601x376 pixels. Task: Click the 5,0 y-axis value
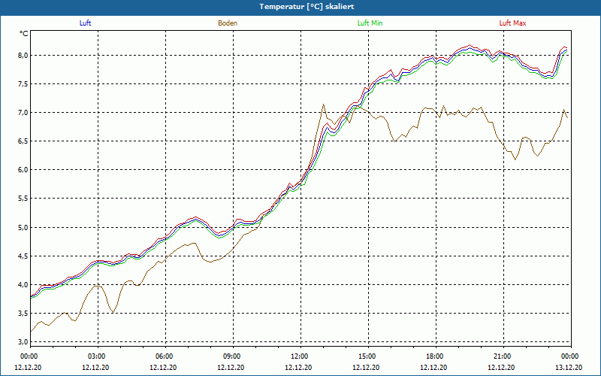click(x=24, y=227)
